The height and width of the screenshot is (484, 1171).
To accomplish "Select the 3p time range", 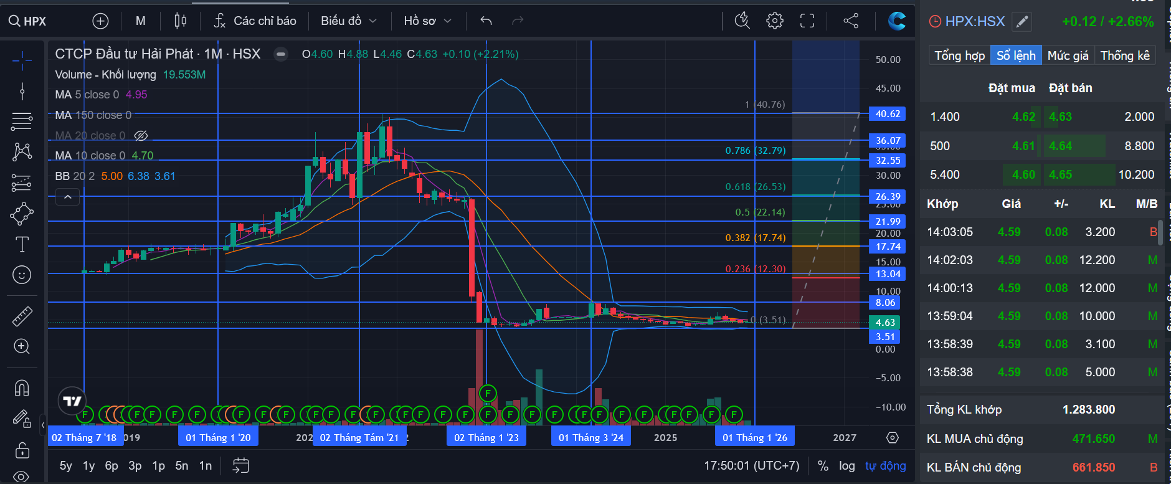I will pyautogui.click(x=135, y=466).
